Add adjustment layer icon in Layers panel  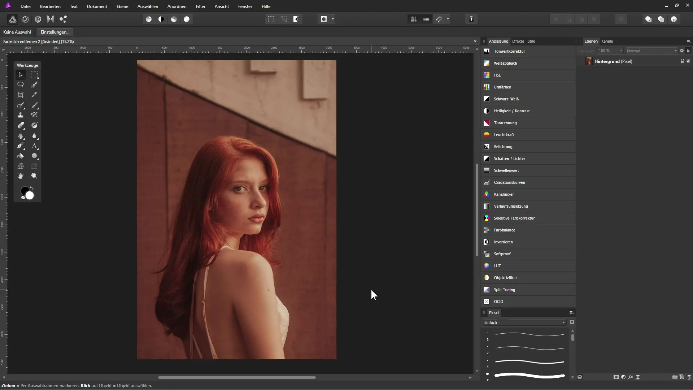pyautogui.click(x=623, y=377)
